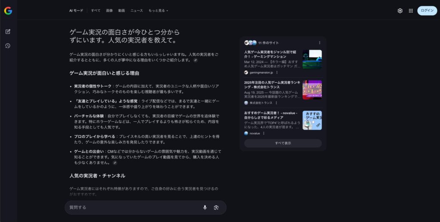Open the Google apps grid icon
This screenshot has width=440, height=222.
[x=411, y=11]
